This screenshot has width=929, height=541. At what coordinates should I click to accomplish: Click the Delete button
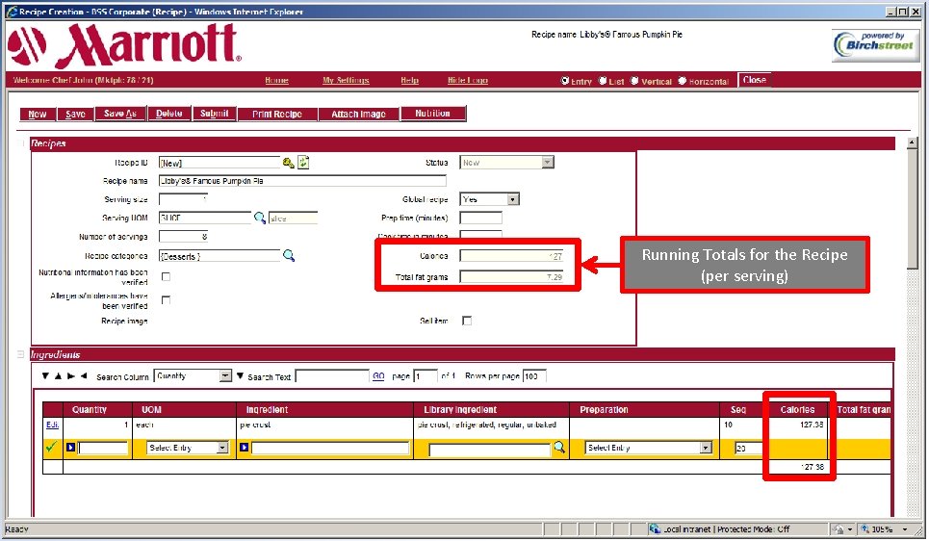click(x=169, y=114)
